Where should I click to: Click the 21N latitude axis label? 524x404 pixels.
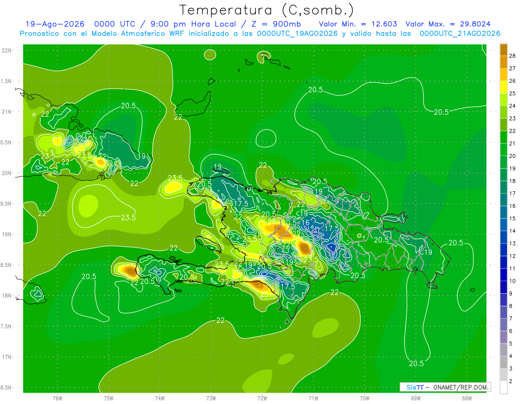coord(7,112)
